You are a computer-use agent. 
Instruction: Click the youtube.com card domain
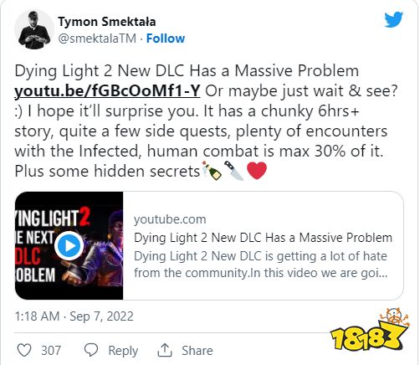pyautogui.click(x=170, y=219)
